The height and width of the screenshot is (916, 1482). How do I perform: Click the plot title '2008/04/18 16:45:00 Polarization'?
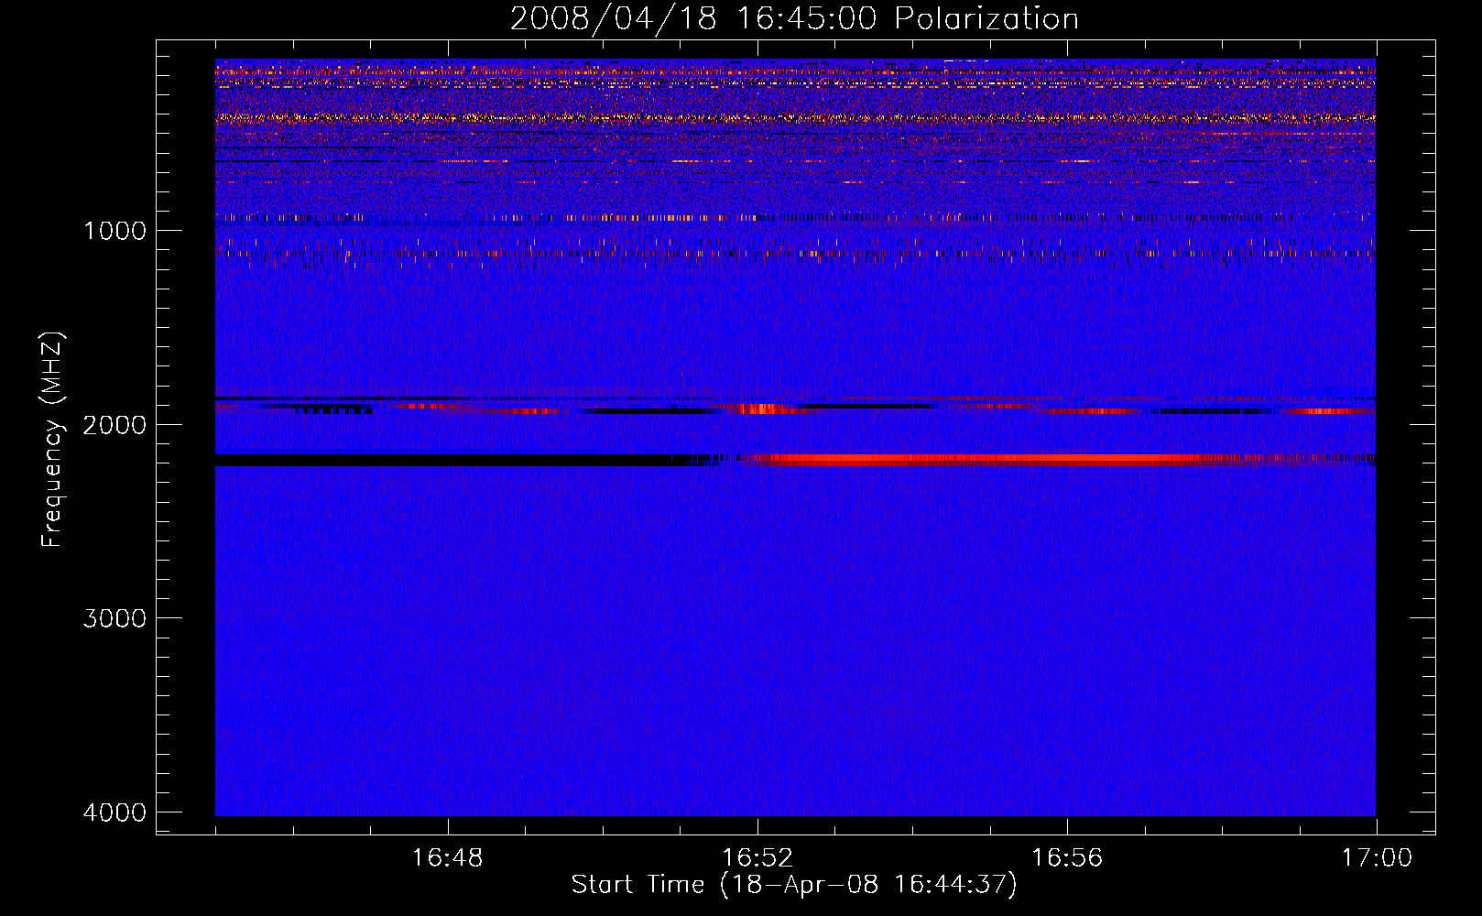point(794,19)
